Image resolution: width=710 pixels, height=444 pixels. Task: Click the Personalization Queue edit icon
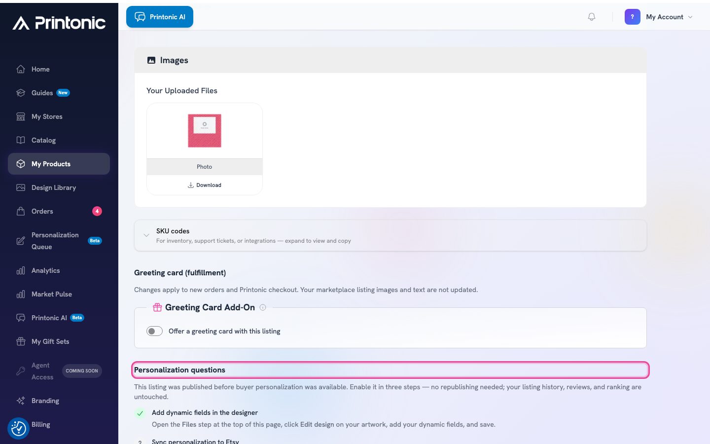21,241
